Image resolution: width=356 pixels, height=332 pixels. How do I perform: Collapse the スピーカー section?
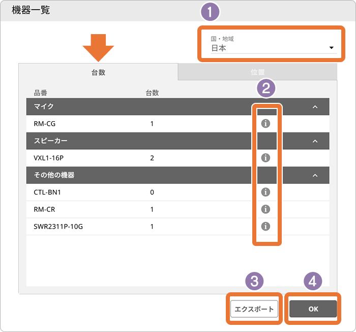pos(315,141)
